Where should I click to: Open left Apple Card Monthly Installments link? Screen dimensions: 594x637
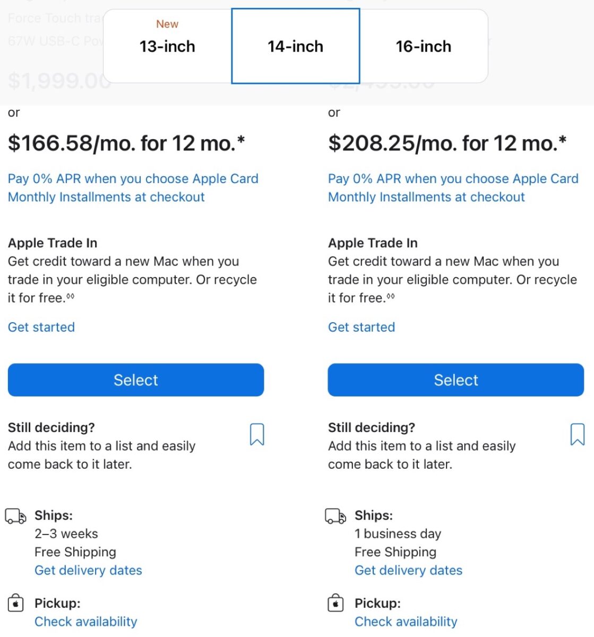click(x=133, y=188)
